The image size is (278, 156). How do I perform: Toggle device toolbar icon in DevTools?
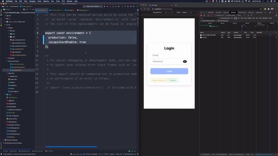pos(205,13)
